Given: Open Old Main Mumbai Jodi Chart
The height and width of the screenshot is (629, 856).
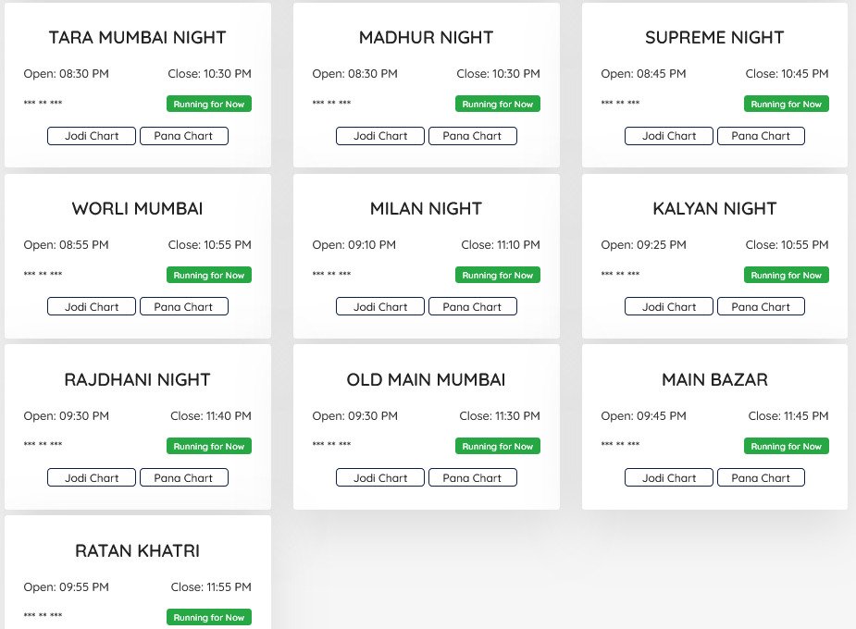Looking at the screenshot, I should coord(380,478).
